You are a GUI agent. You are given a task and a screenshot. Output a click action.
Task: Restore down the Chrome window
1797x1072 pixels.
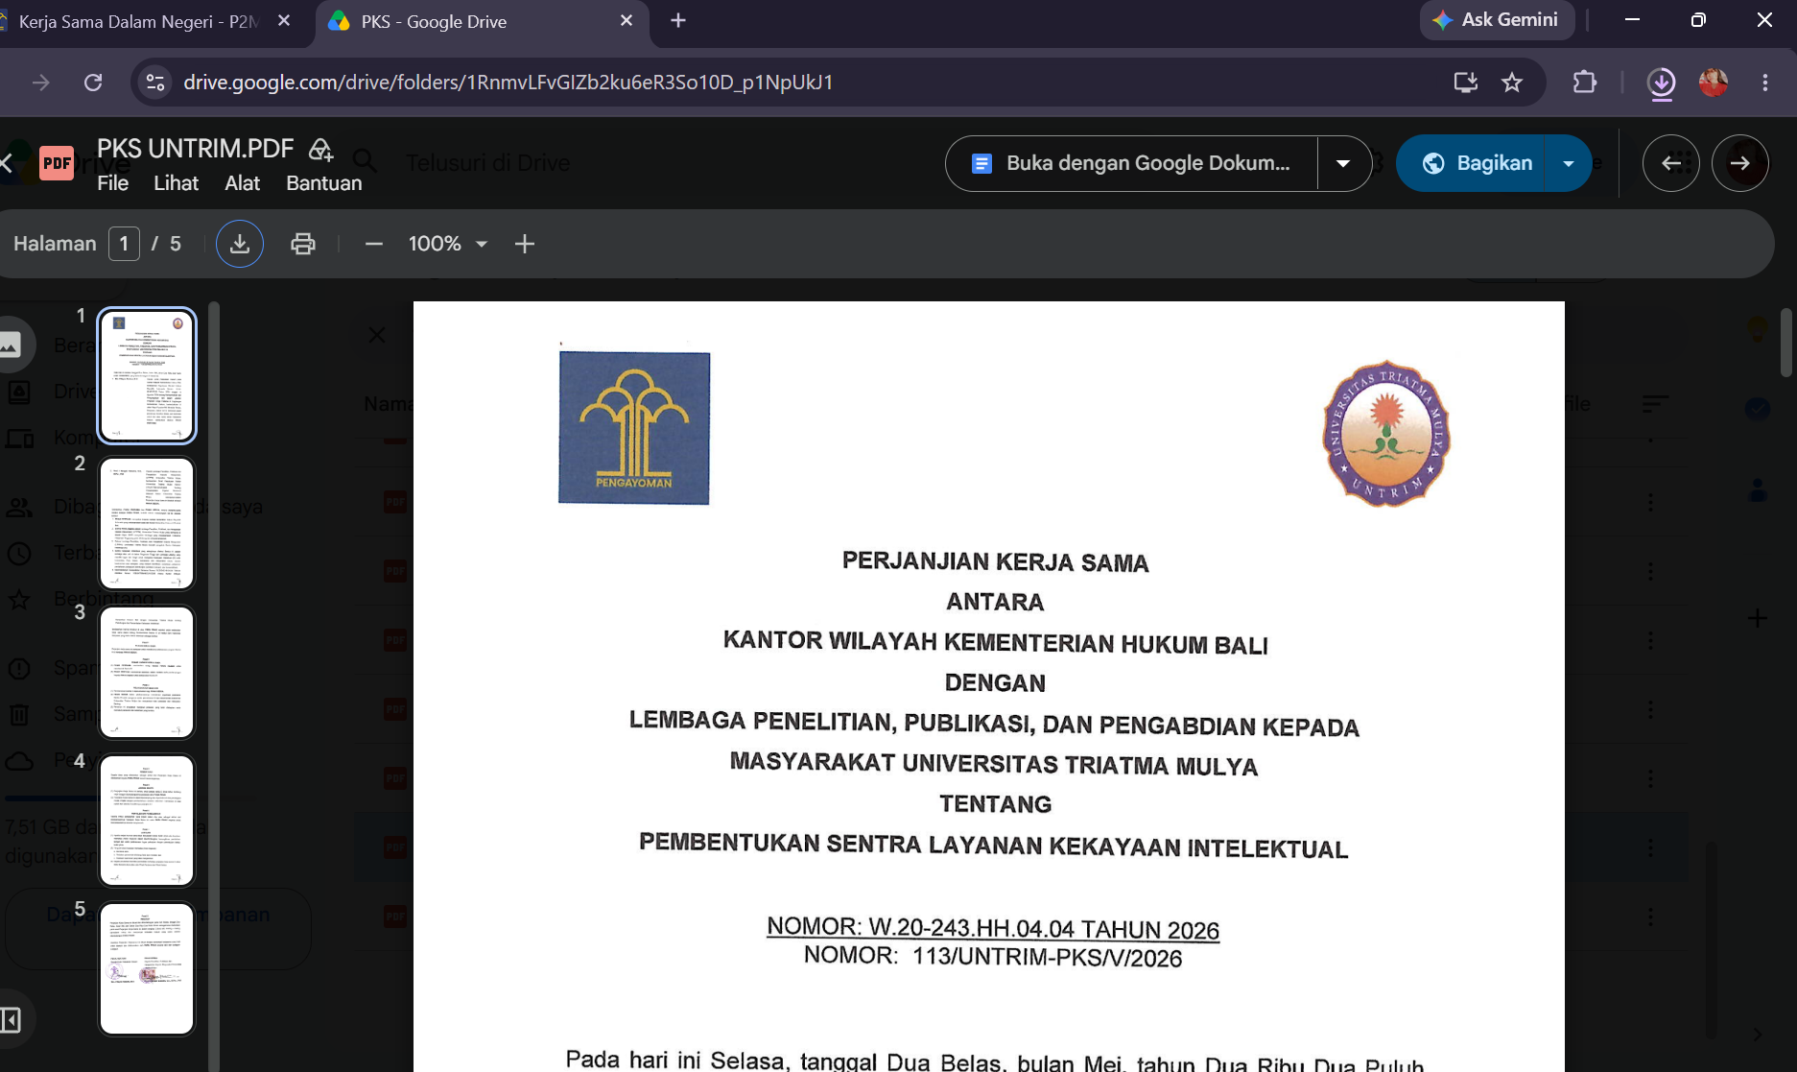(x=1698, y=20)
